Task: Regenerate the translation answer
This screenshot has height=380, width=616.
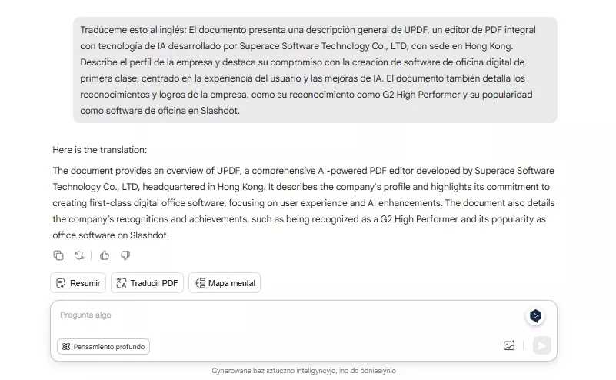Action: click(x=79, y=255)
